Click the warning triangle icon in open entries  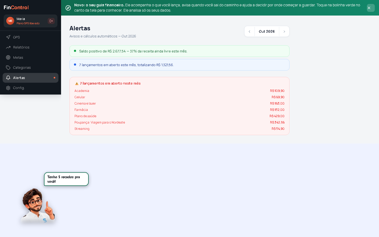click(77, 83)
